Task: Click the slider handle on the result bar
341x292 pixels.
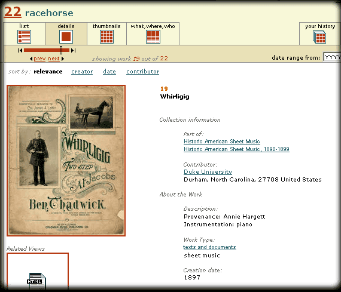Action: 61,50
